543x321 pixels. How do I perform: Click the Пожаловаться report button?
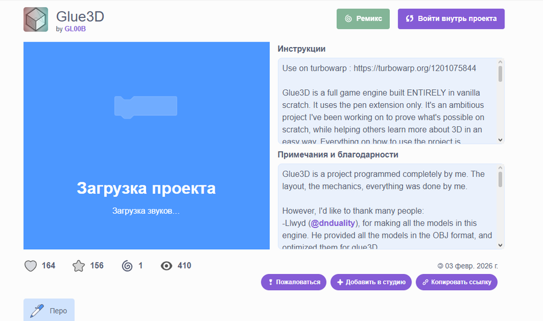tap(294, 282)
